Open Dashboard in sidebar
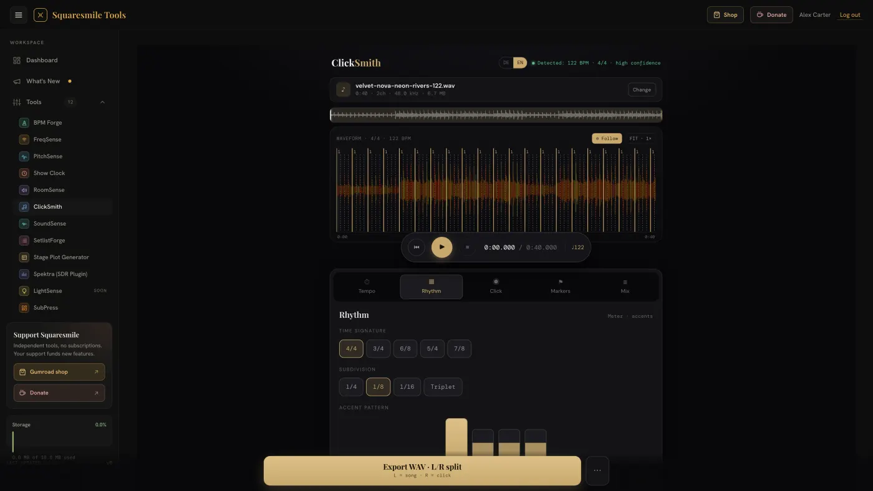 (x=59, y=60)
